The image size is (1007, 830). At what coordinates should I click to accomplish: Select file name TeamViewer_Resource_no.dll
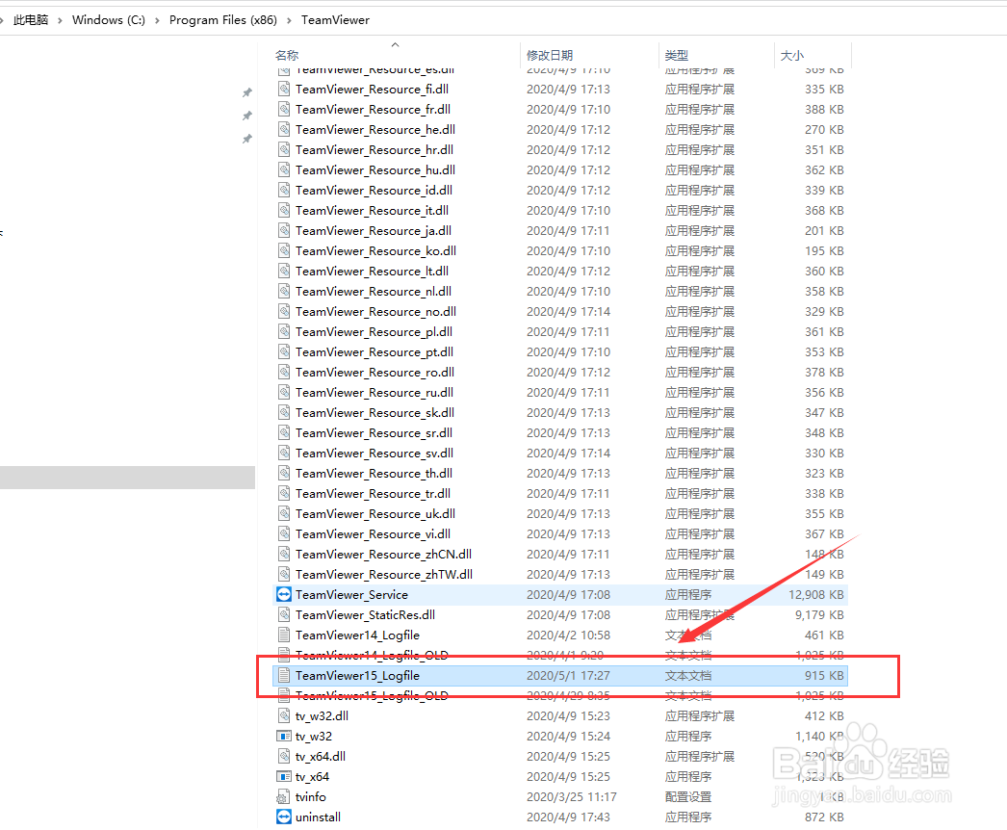[x=375, y=312]
